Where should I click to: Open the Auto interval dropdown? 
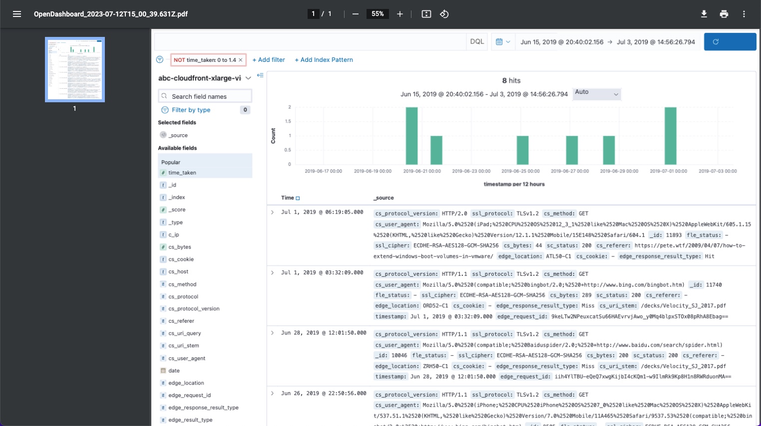tap(597, 93)
